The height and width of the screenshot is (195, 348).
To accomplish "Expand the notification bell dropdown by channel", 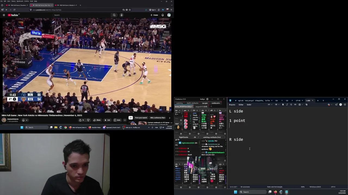I will coord(24,120).
